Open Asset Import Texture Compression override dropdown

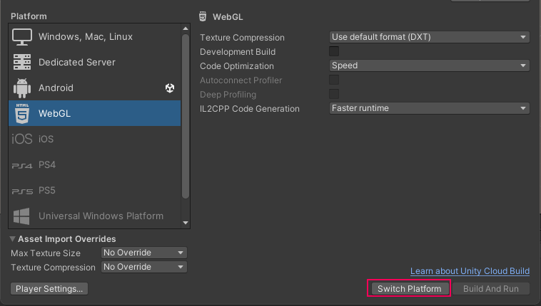click(144, 267)
